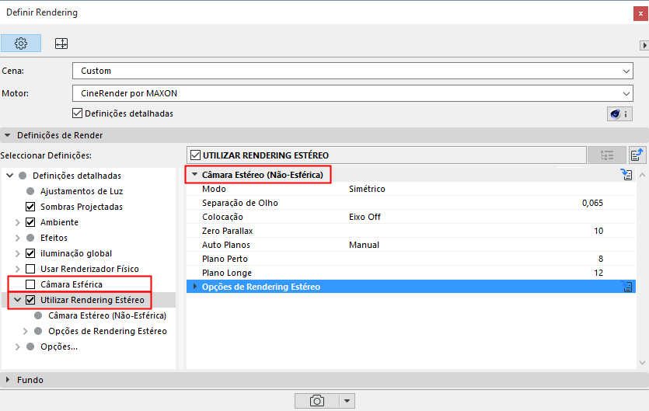Click the Câmara Estéreo section list icon
649x411 pixels.
coord(626,175)
